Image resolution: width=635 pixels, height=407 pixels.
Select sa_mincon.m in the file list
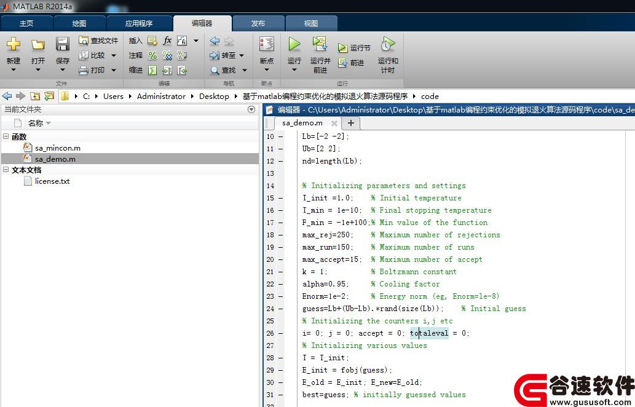coord(58,148)
